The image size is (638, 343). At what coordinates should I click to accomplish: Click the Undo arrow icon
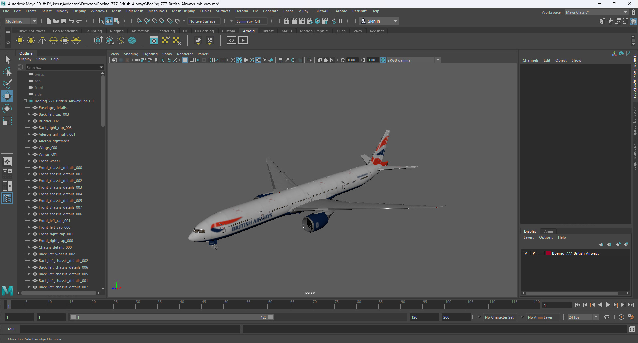[x=71, y=21]
